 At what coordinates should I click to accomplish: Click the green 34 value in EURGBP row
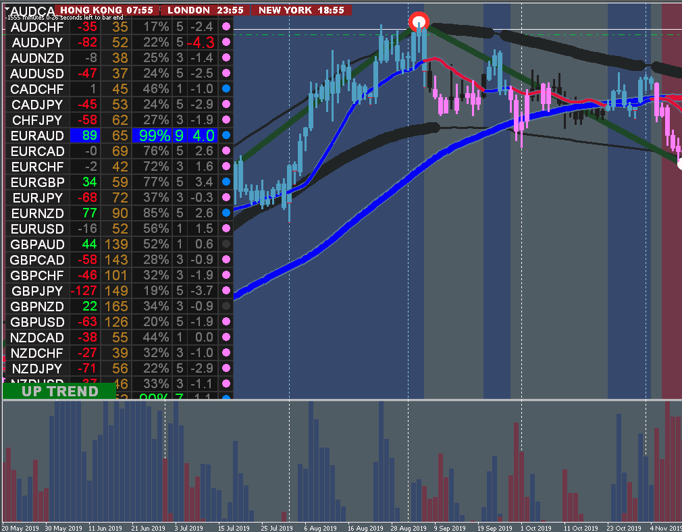pyautogui.click(x=90, y=182)
